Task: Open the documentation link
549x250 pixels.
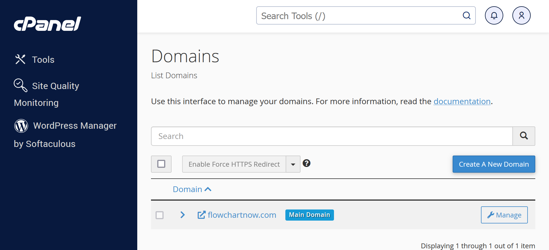Action: [x=462, y=101]
